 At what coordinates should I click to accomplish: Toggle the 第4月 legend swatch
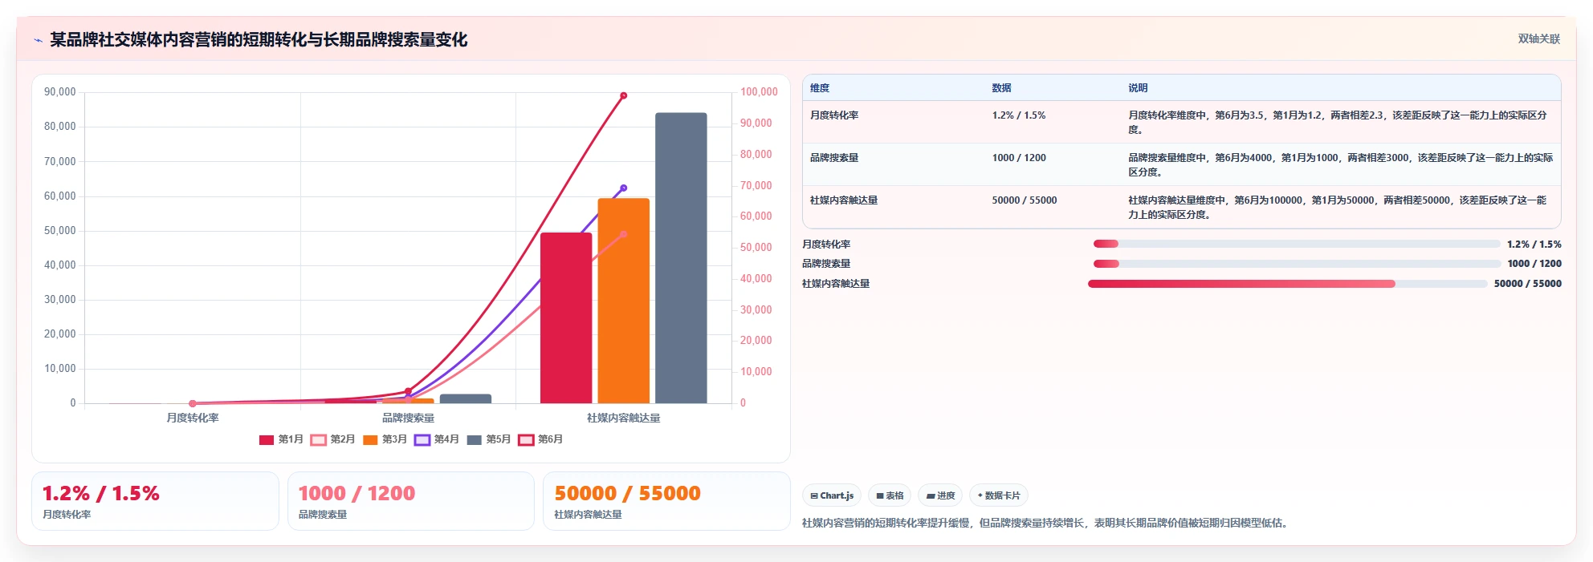click(422, 439)
